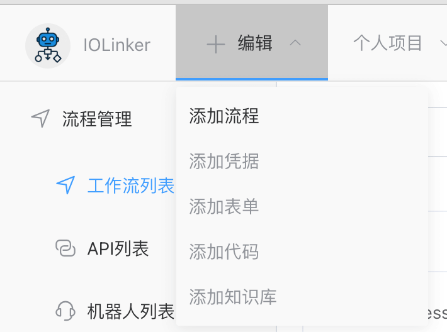This screenshot has height=332, width=447.
Task: Pick the 添加代码 menu option
Action: (224, 252)
